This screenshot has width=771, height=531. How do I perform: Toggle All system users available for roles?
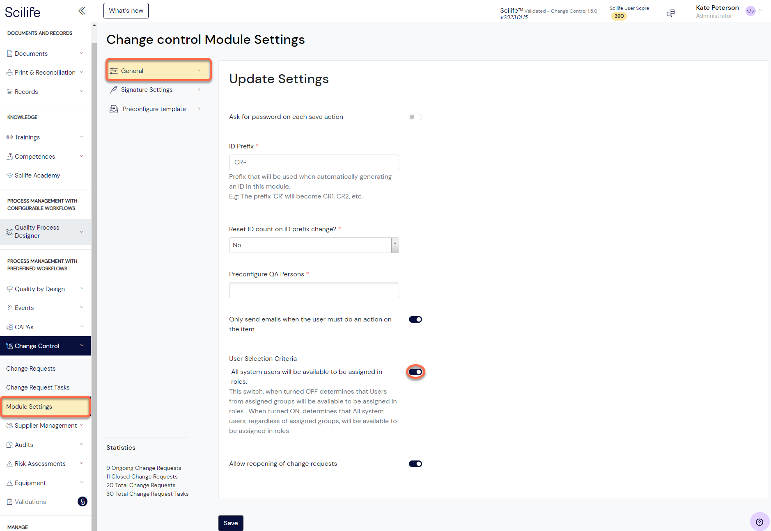point(415,372)
